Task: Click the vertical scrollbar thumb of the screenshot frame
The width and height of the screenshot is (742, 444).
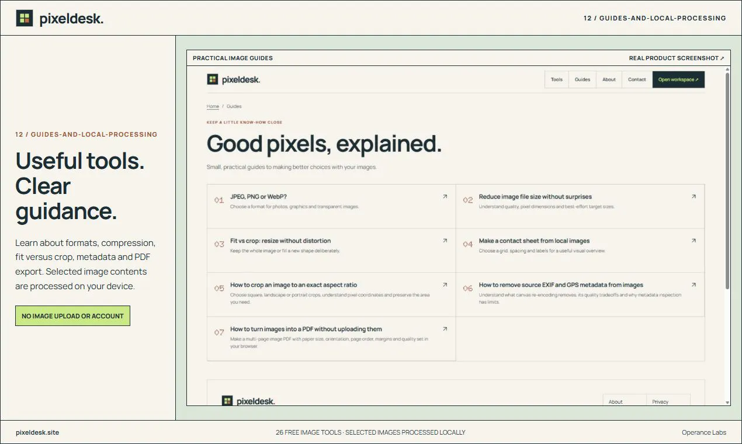Action: [x=727, y=181]
